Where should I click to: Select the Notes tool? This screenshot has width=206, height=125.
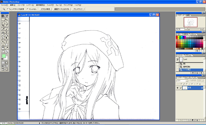[x=3, y=48]
